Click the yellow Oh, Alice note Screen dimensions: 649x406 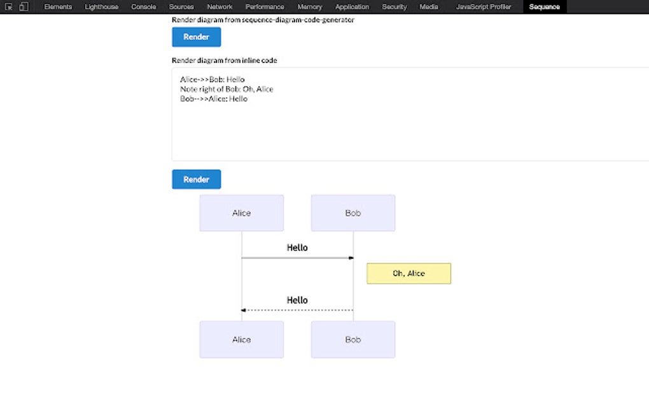tap(408, 273)
